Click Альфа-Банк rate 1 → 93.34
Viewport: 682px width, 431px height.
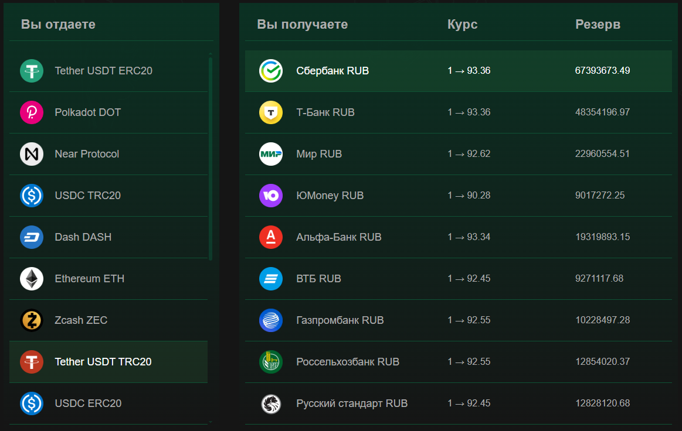click(469, 237)
